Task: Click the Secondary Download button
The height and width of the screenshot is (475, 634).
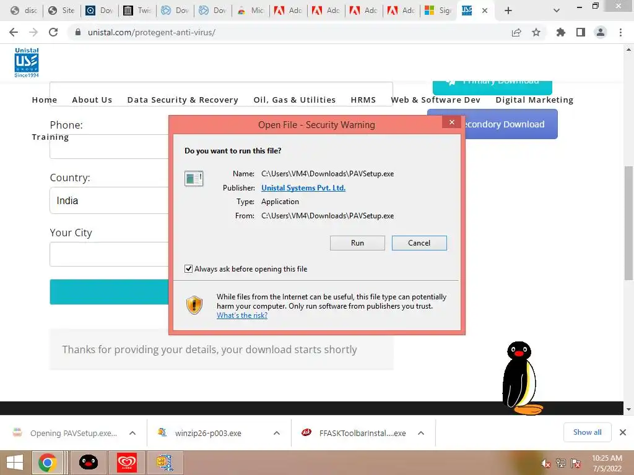Action: (511, 124)
